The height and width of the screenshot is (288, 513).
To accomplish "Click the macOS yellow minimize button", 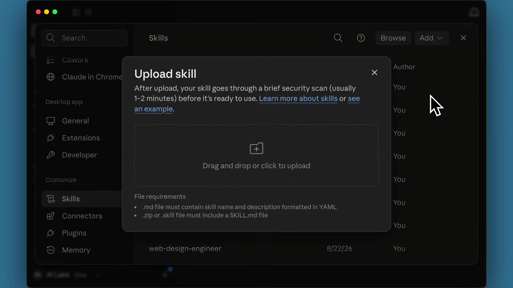I will click(x=46, y=12).
